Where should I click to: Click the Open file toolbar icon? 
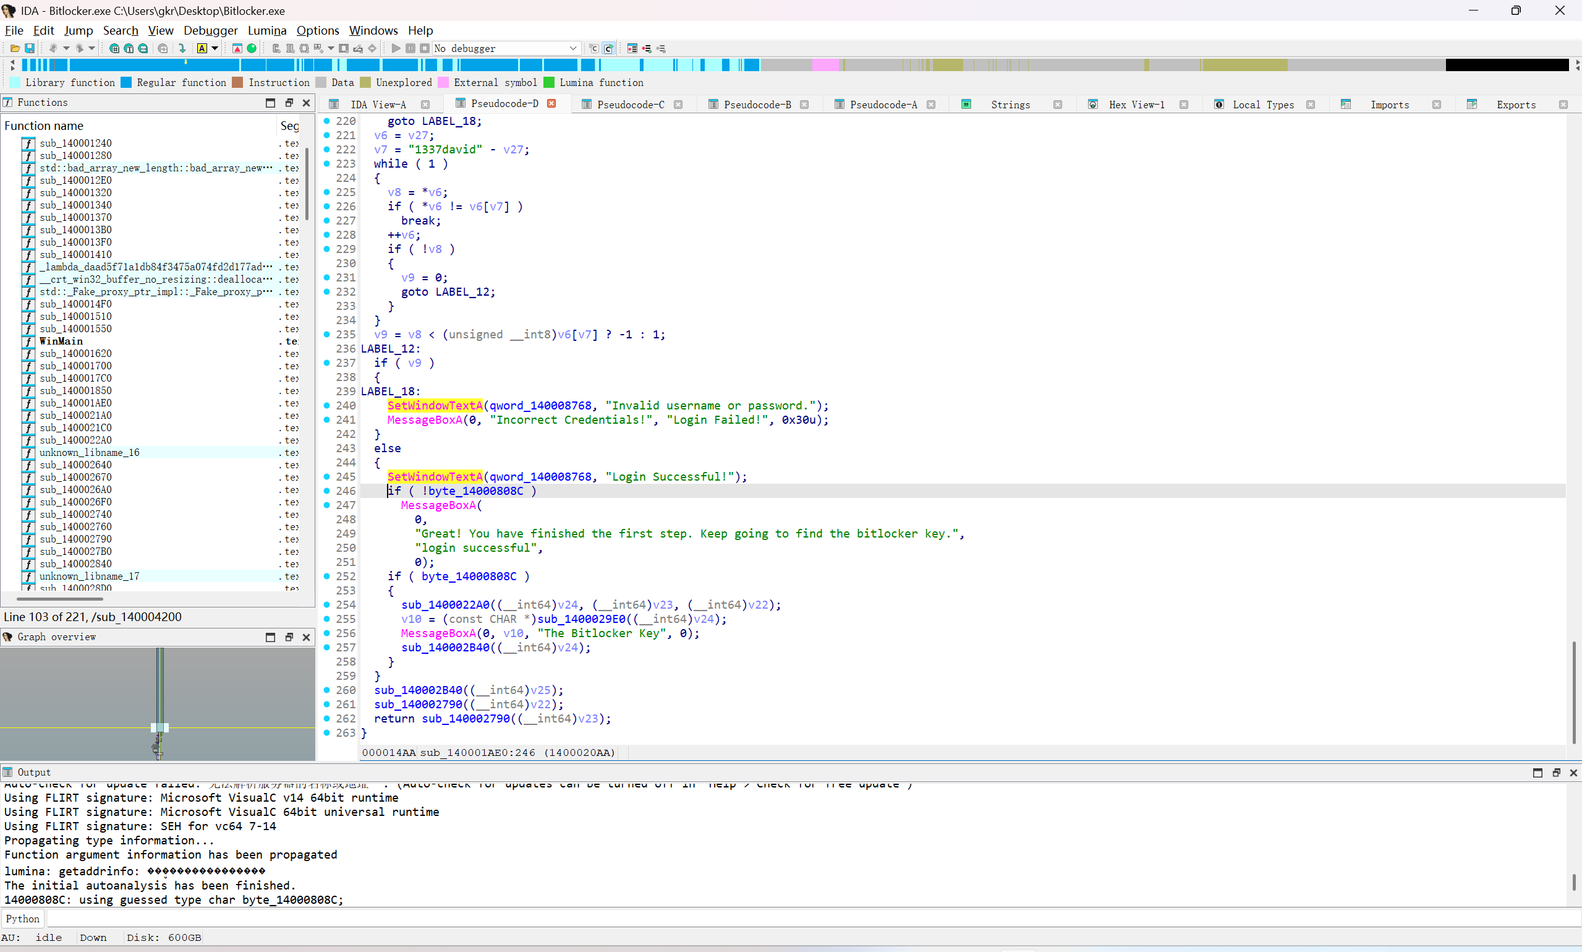tap(15, 48)
